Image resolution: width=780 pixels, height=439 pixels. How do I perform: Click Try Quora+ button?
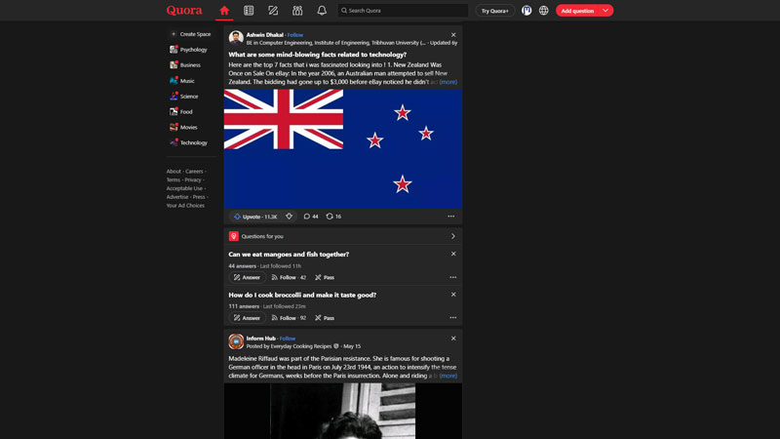pyautogui.click(x=495, y=11)
